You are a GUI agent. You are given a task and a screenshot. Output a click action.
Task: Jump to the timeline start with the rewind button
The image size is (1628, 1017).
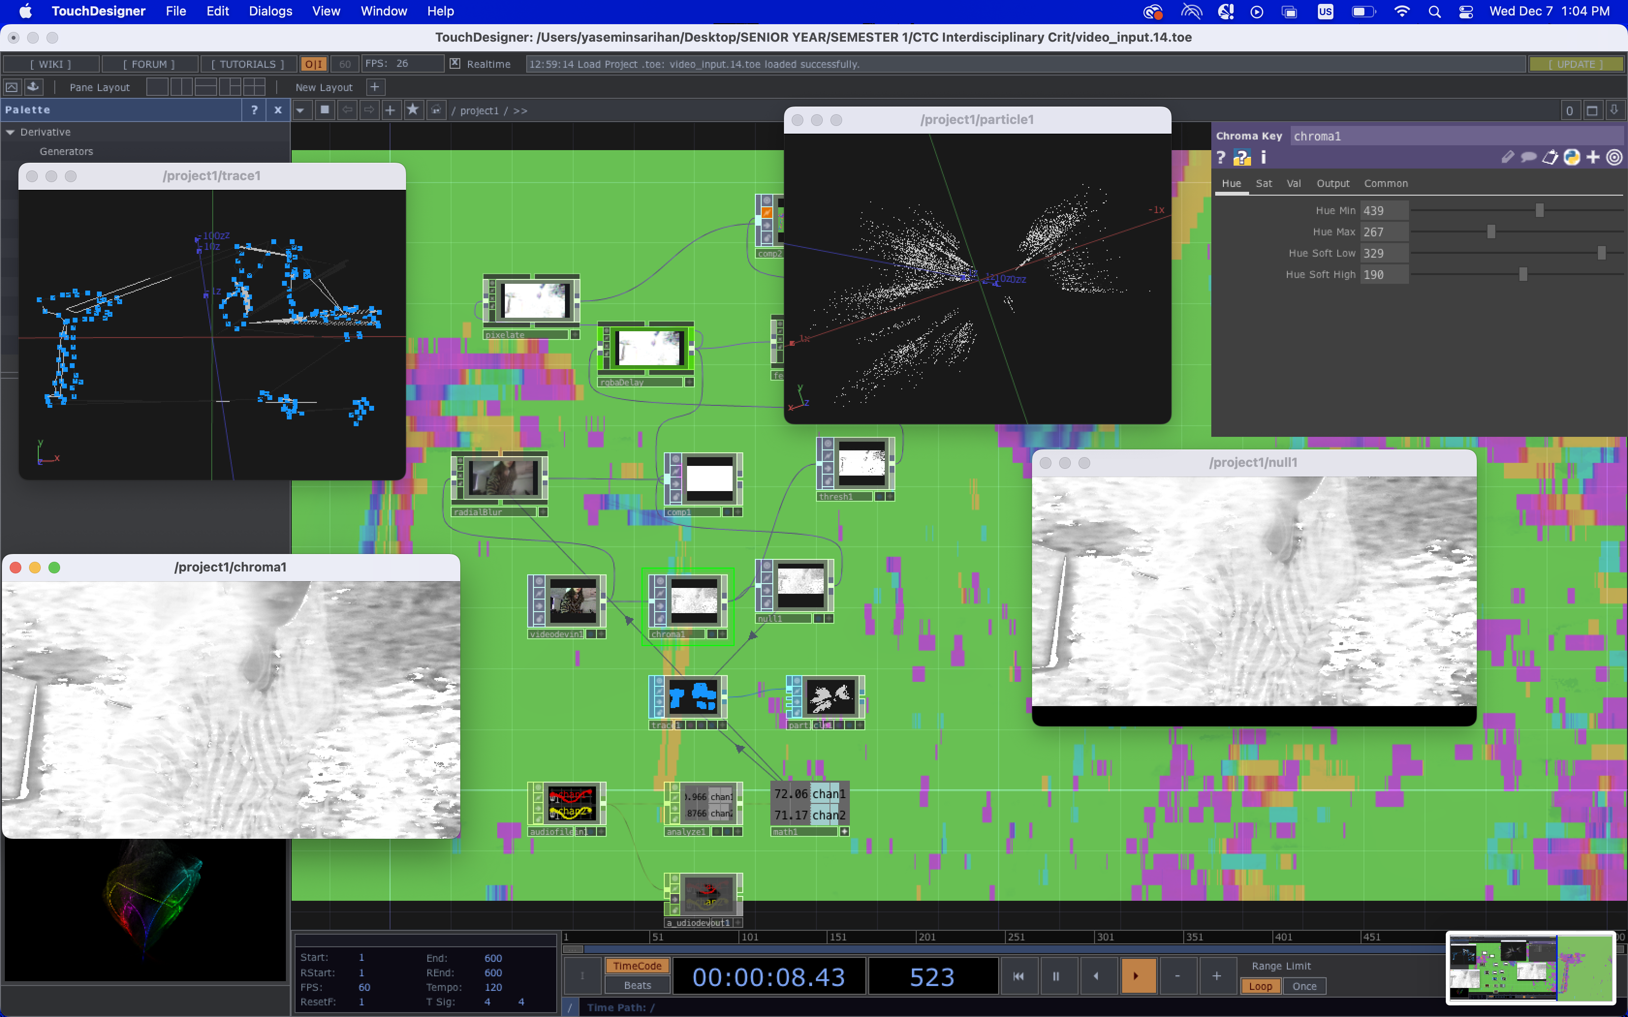(1018, 976)
